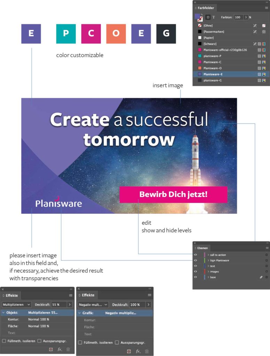Screen dimensions: 270x356
Task: Click trash icon in right Effekte panel
Action: 147,351
